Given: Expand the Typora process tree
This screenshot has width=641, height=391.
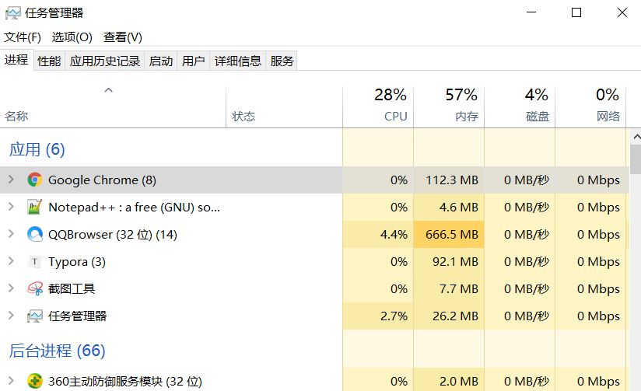Looking at the screenshot, I should click(11, 261).
